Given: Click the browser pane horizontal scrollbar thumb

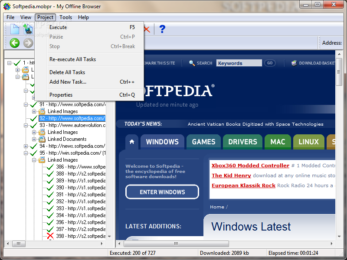Looking at the screenshot, I should pos(176,244).
